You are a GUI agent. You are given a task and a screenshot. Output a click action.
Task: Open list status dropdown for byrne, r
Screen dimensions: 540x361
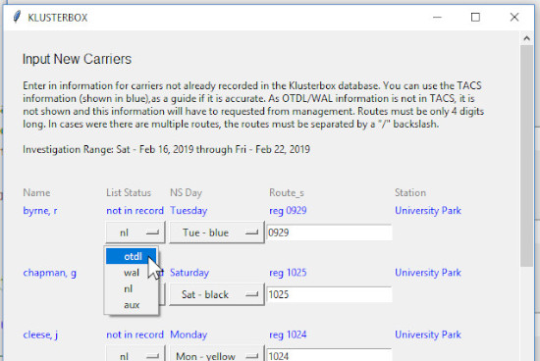(135, 232)
